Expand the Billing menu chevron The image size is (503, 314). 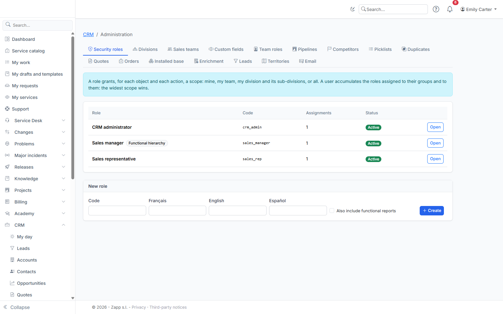pos(64,202)
